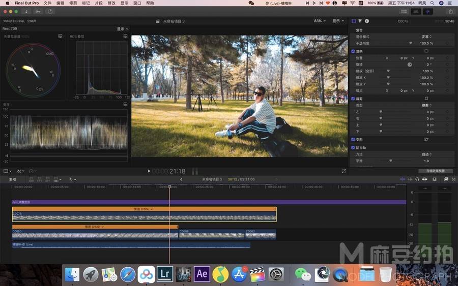Open the 文件 menu

pos(47,3)
